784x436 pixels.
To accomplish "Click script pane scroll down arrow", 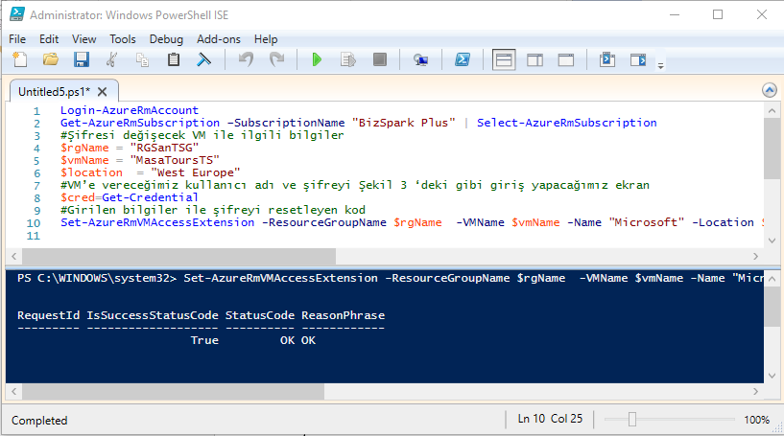I will (772, 241).
